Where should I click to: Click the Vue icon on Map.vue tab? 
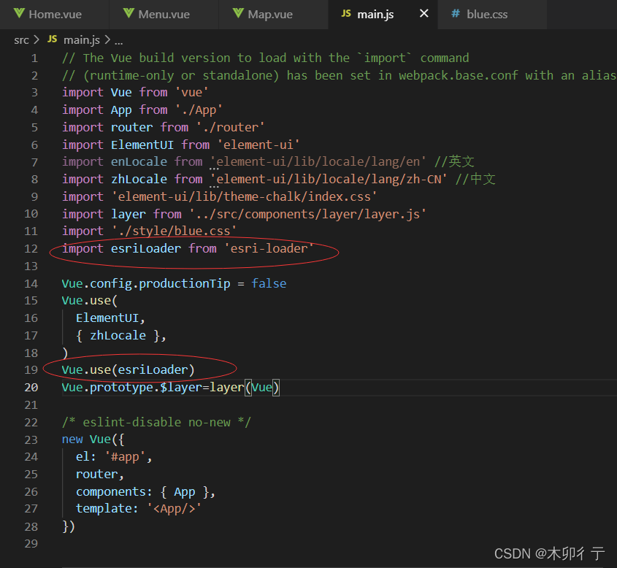238,14
